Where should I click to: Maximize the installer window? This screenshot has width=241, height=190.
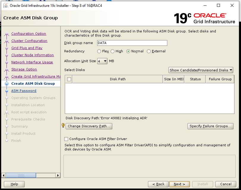tap(218, 6)
